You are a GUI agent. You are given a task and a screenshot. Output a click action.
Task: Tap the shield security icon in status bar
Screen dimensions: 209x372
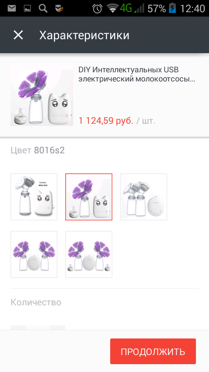point(59,9)
